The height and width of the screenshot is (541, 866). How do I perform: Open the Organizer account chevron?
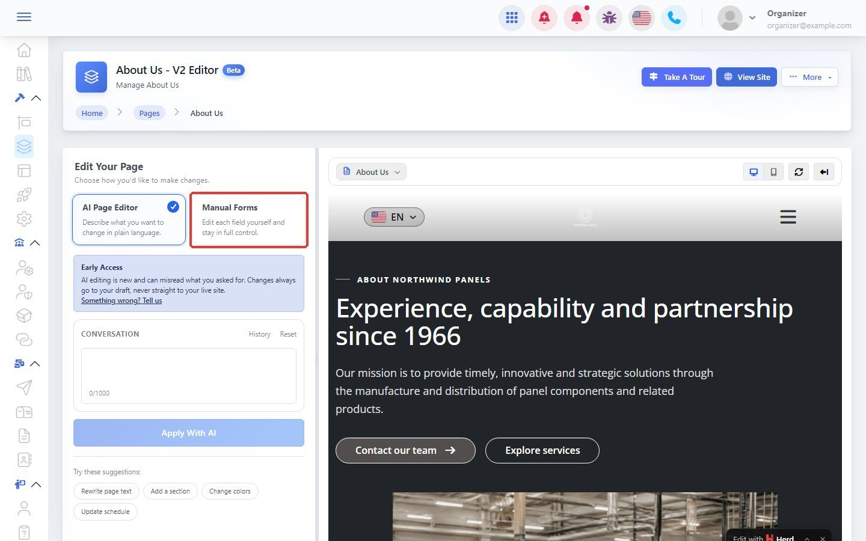tap(752, 18)
